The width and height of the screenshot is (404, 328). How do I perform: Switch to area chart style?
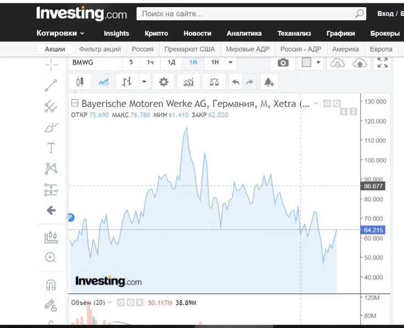click(x=104, y=82)
